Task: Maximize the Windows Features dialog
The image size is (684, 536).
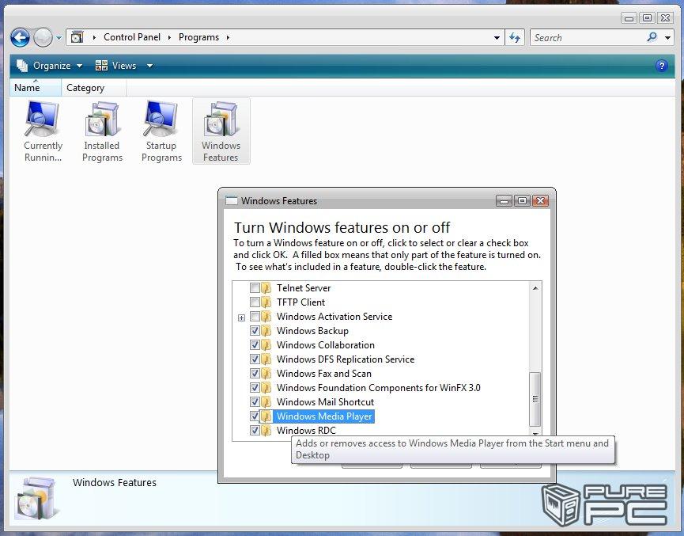Action: [x=522, y=201]
